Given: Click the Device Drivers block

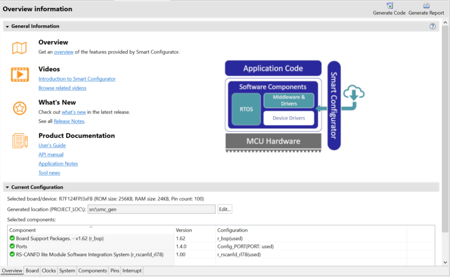Looking at the screenshot, I should point(289,118).
